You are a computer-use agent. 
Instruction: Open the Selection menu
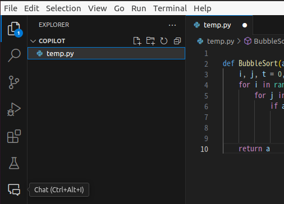tap(63, 8)
